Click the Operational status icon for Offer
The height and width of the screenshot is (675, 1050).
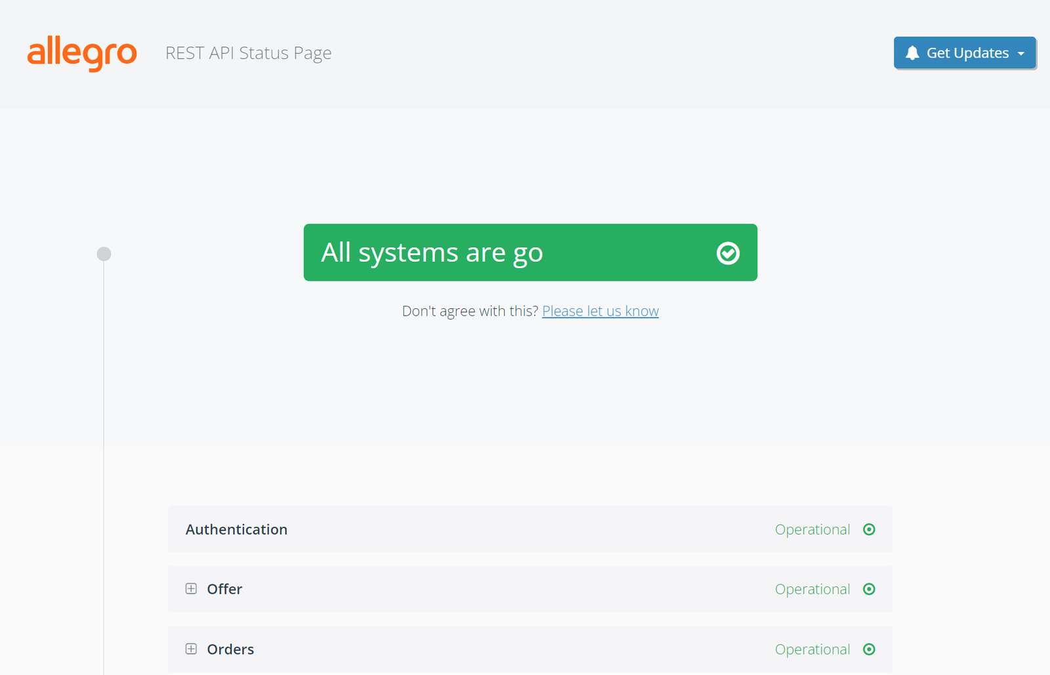869,589
